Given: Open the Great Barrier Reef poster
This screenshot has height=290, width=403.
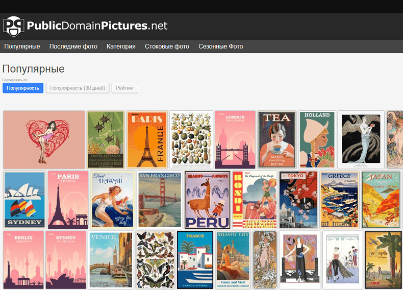Looking at the screenshot, I should (106, 140).
